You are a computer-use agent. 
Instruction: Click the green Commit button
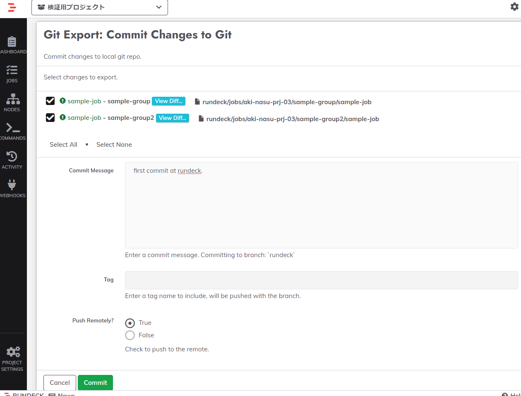tap(95, 383)
